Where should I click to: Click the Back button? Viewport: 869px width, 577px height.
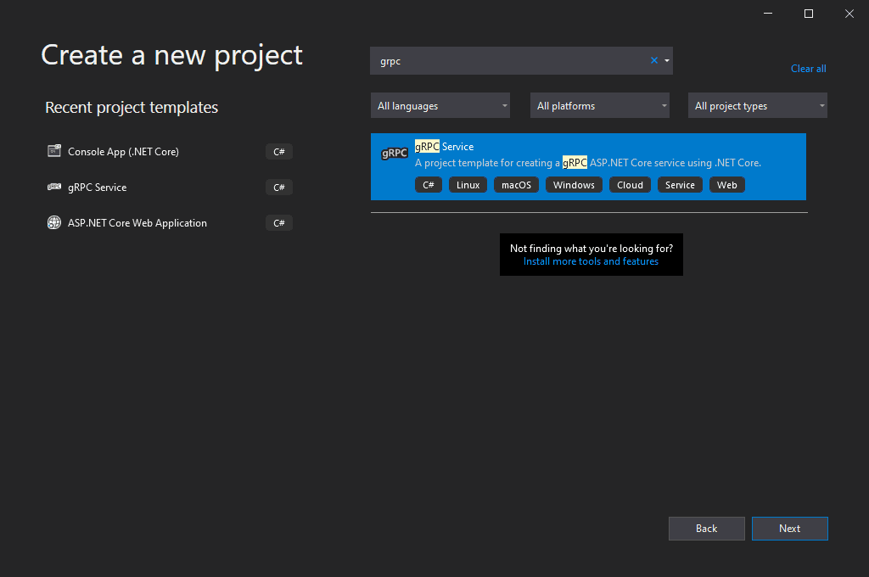[706, 528]
